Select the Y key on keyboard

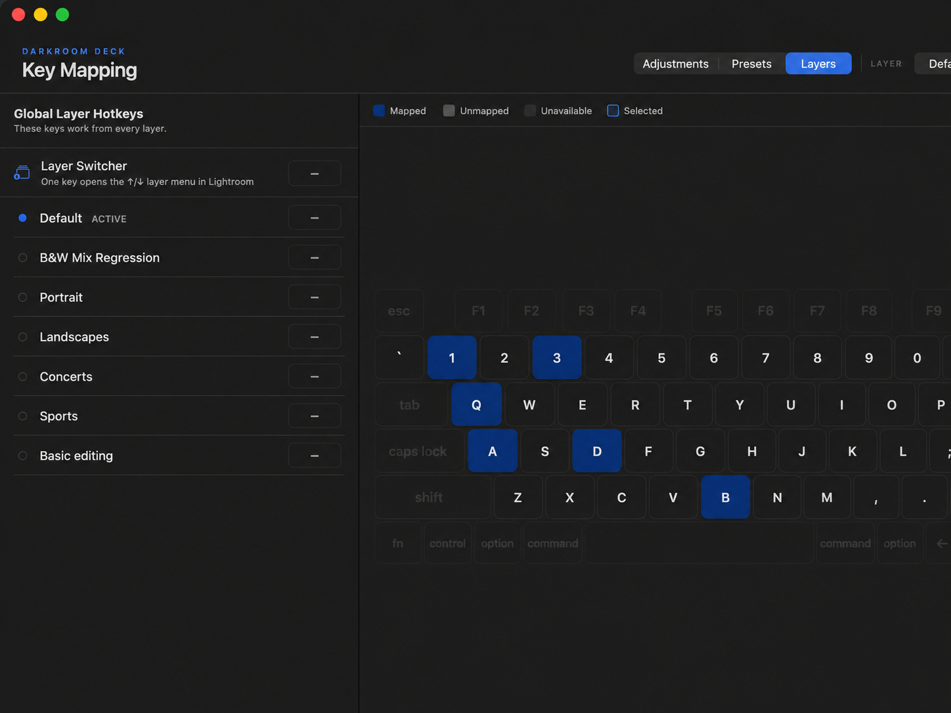pyautogui.click(x=740, y=405)
